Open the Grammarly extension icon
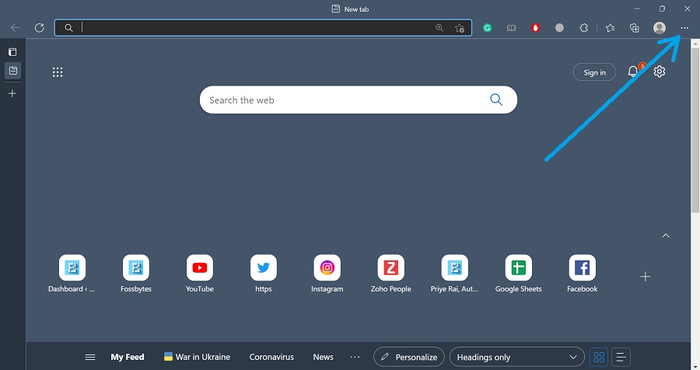 tap(488, 28)
